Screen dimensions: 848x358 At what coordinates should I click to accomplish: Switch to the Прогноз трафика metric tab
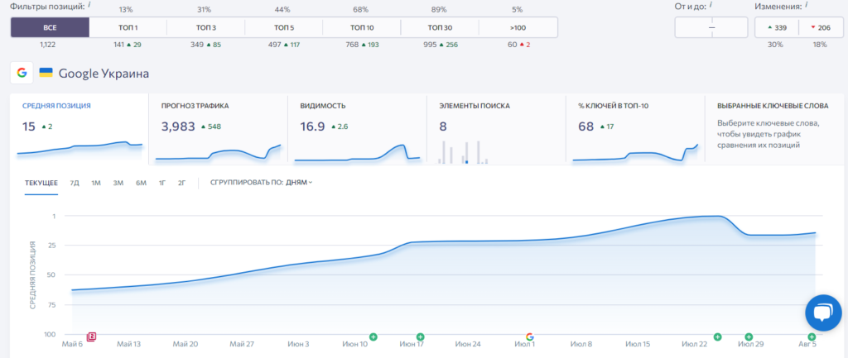click(218, 128)
